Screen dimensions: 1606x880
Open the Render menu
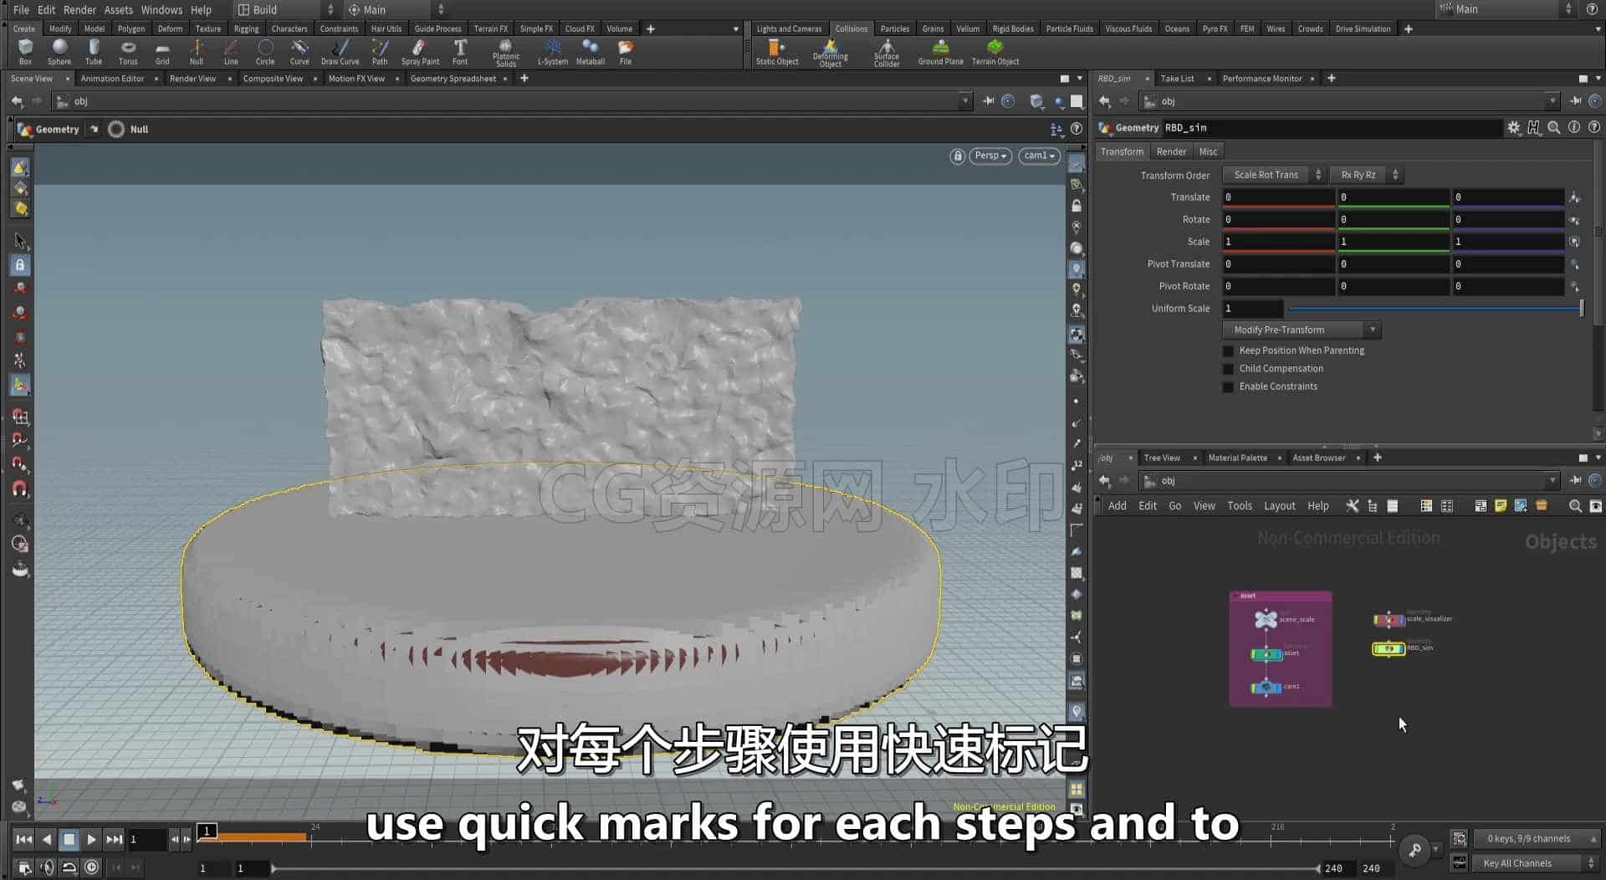pos(79,9)
